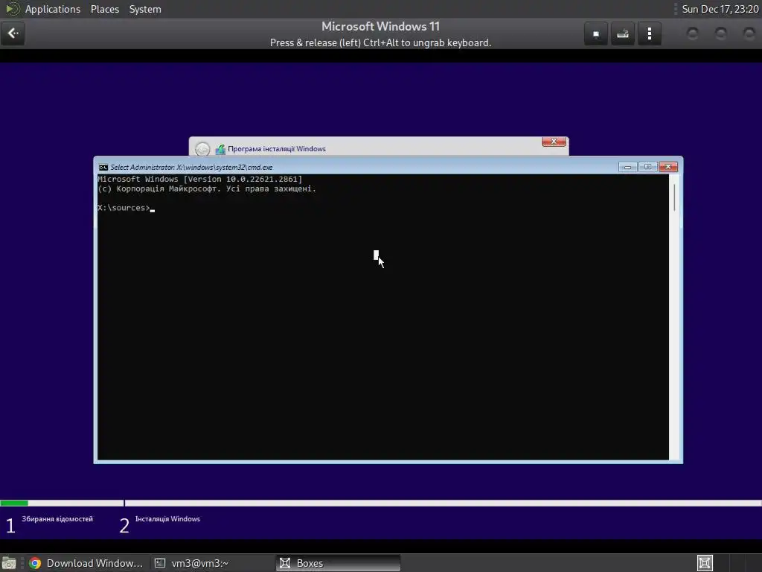Open the Places menu
Image resolution: width=762 pixels, height=572 pixels.
click(105, 9)
